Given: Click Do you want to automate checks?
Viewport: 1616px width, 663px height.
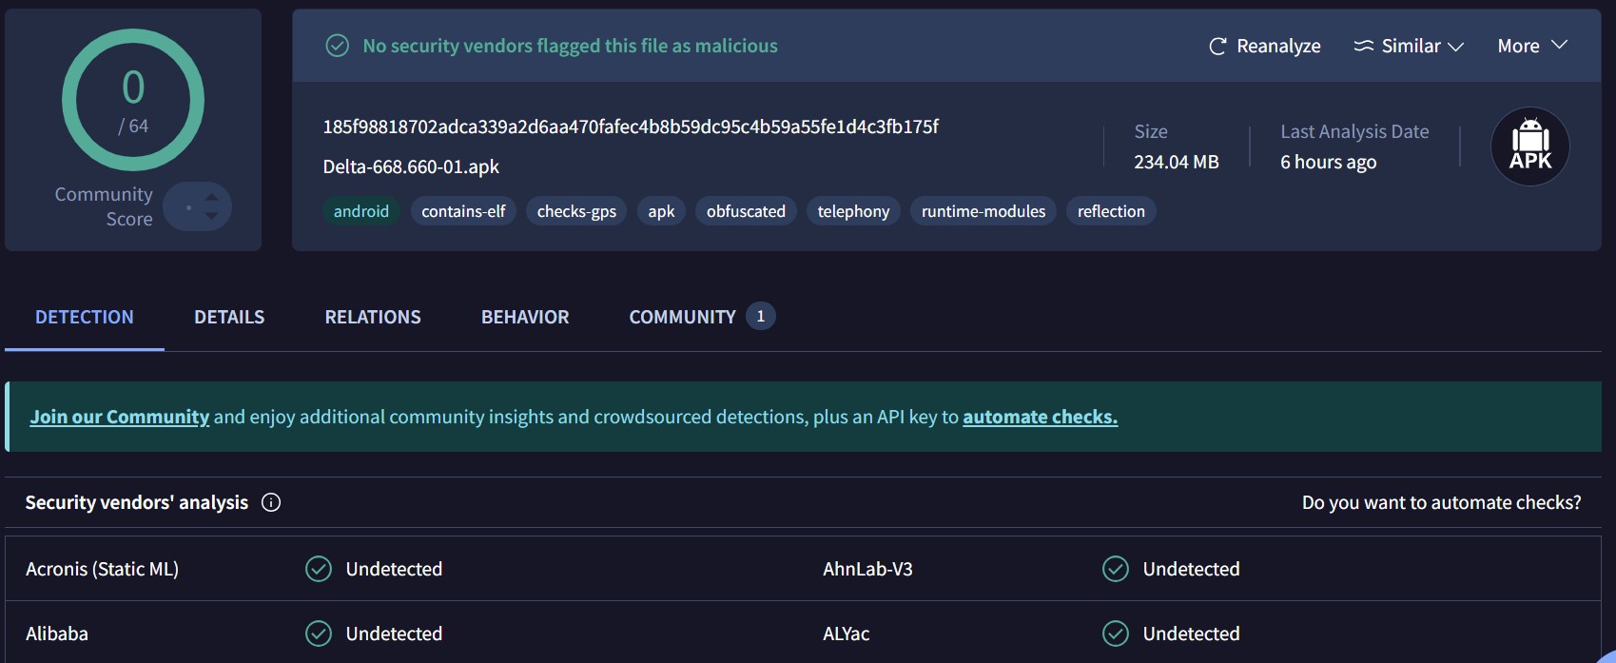Looking at the screenshot, I should click(x=1442, y=502).
